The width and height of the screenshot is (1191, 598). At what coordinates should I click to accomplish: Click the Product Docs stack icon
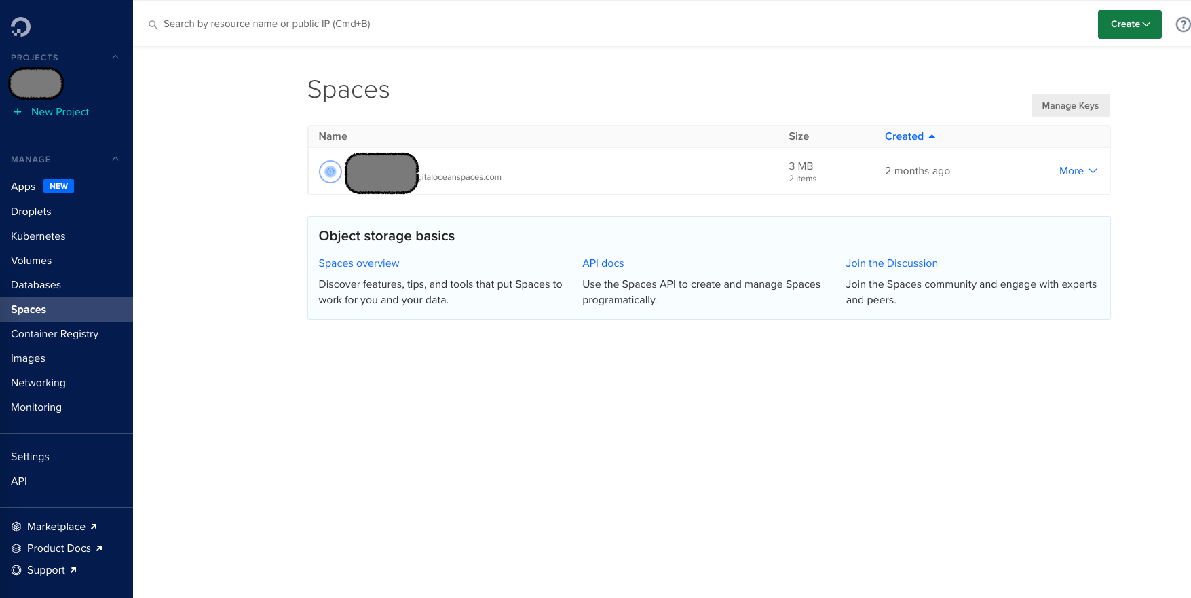[x=16, y=548]
